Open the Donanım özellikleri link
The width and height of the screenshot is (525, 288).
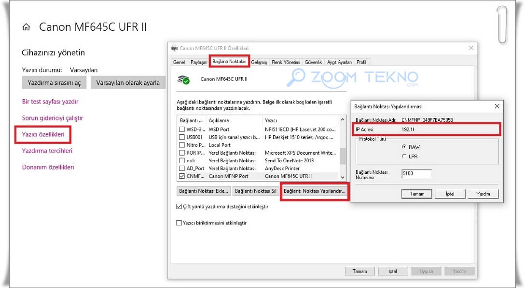pos(48,167)
